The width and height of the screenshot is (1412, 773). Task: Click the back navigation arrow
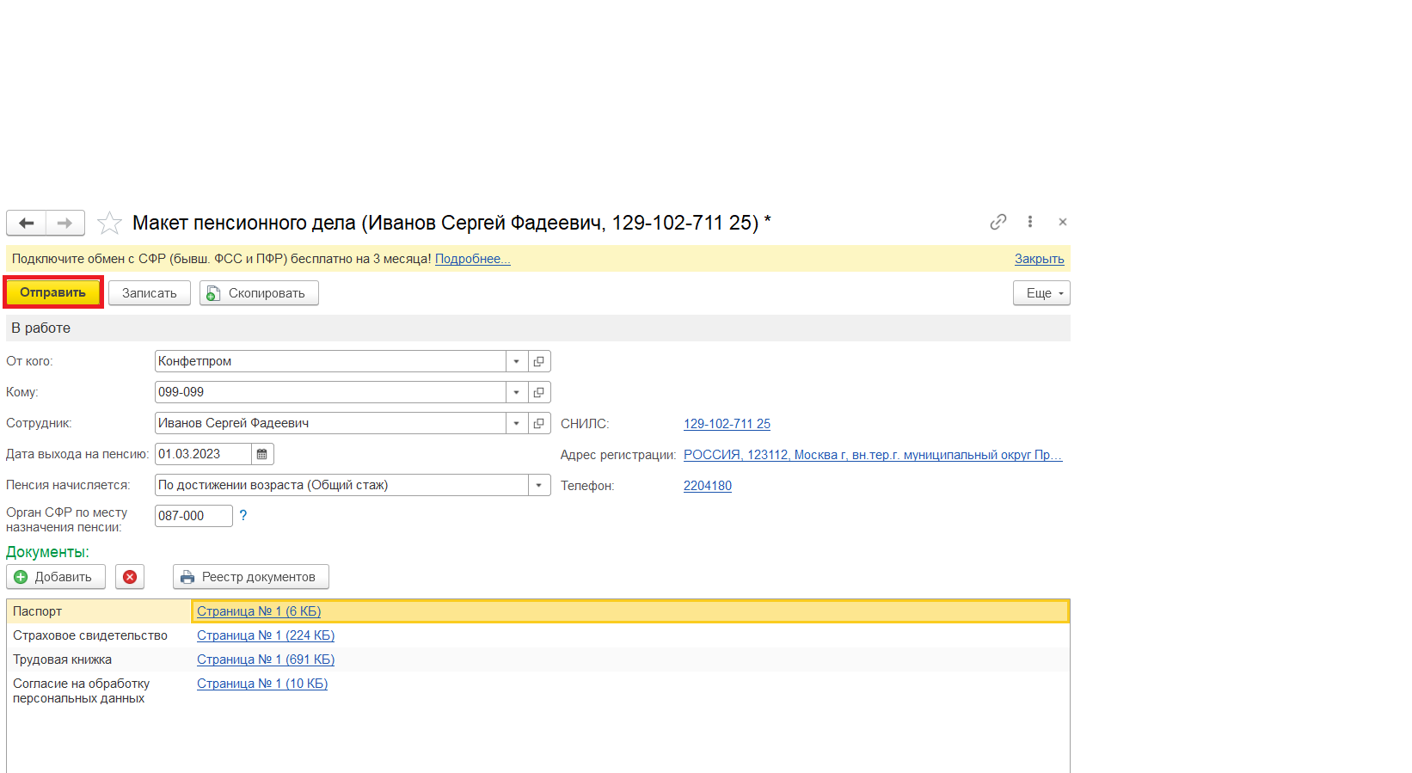27,224
